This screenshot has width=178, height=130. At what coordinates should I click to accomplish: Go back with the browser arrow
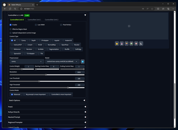[5, 9]
